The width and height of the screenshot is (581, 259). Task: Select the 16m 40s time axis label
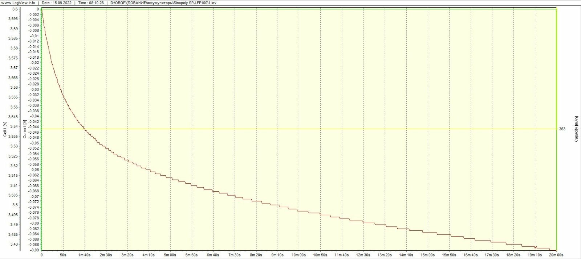471,255
